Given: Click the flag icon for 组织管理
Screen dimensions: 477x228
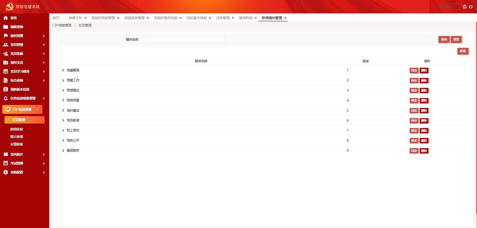Looking at the screenshot, I should [6, 36].
